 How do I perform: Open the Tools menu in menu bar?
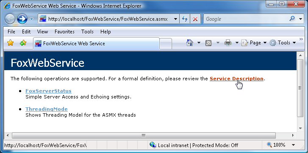tap(87, 32)
